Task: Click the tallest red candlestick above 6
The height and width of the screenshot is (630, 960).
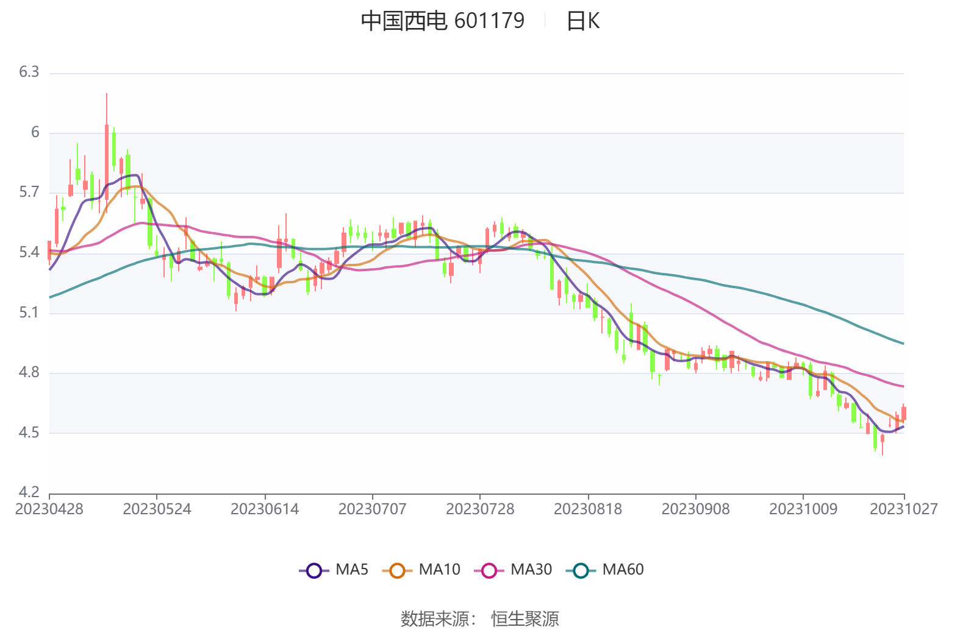Action: (x=106, y=152)
